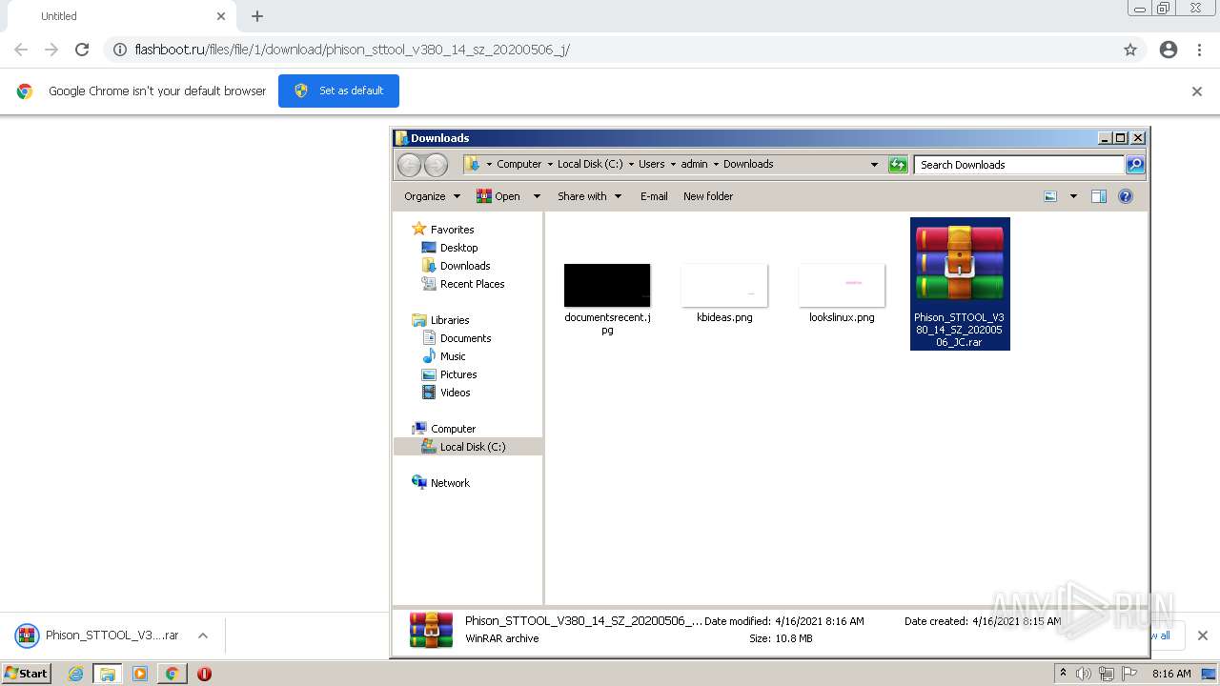
Task: Refresh the Downloads folder view
Action: (x=898, y=165)
